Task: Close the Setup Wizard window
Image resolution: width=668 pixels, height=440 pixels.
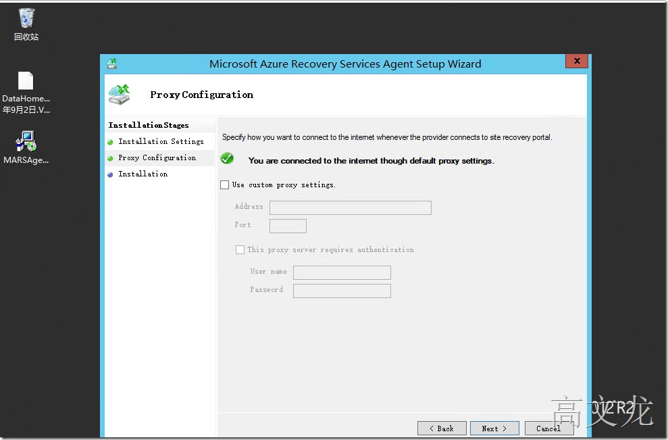Action: [x=577, y=61]
